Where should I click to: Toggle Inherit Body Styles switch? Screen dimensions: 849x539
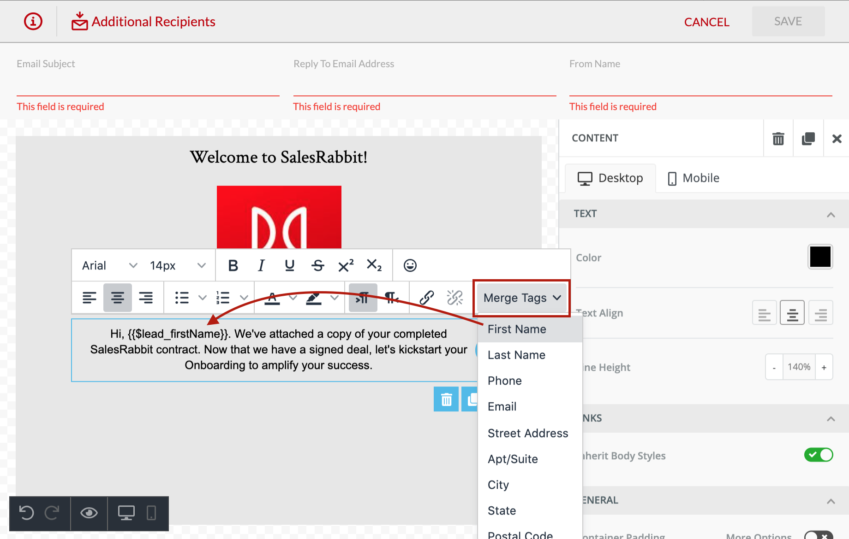(819, 455)
